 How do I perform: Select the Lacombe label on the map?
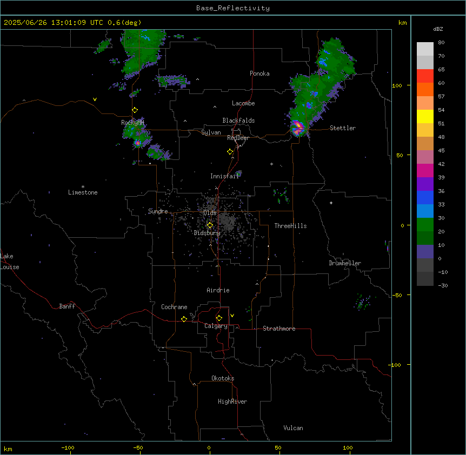point(243,103)
